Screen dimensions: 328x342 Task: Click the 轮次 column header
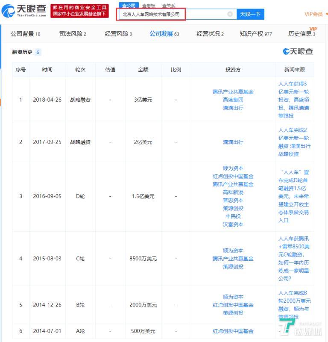[80, 70]
